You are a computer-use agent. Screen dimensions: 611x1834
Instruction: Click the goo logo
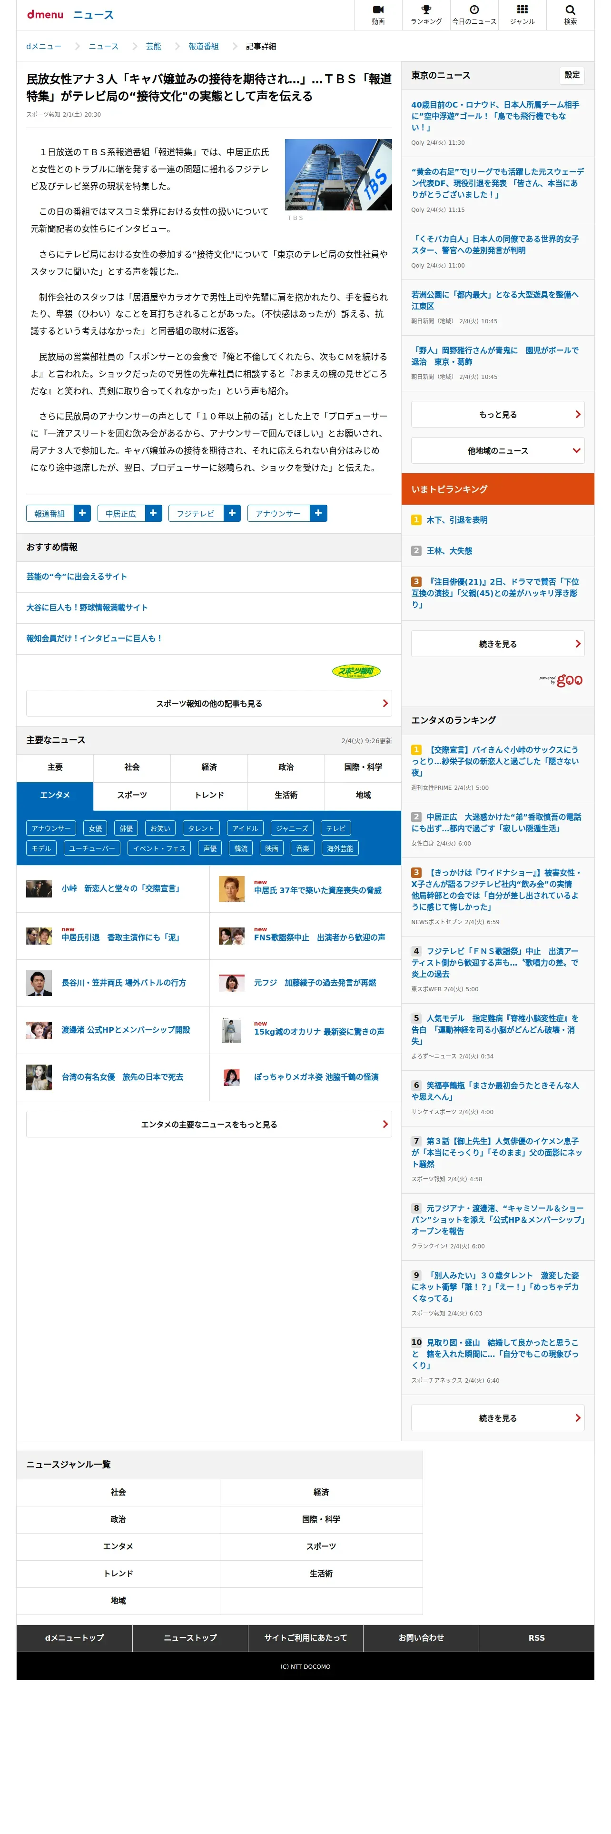pos(562,680)
